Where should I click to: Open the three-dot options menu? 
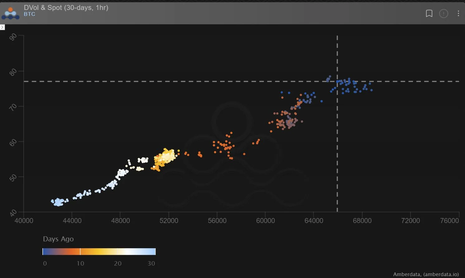(458, 13)
